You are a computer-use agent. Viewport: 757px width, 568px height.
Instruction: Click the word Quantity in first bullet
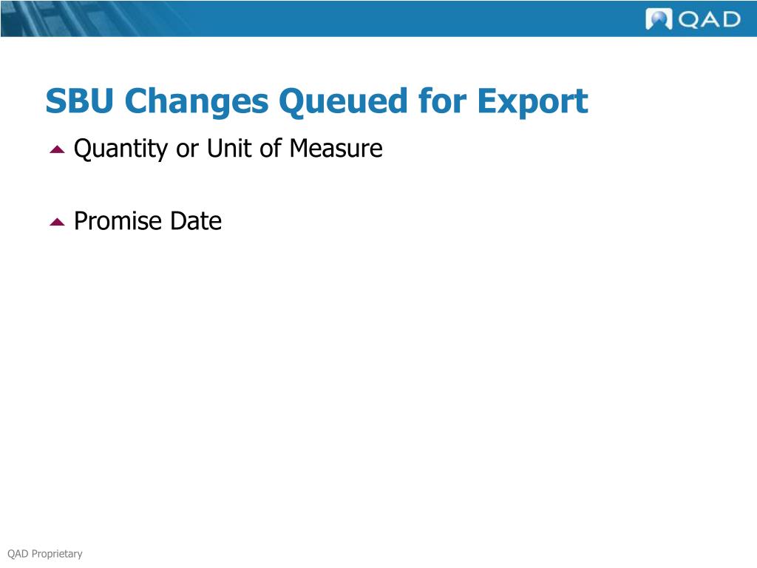[x=120, y=149]
